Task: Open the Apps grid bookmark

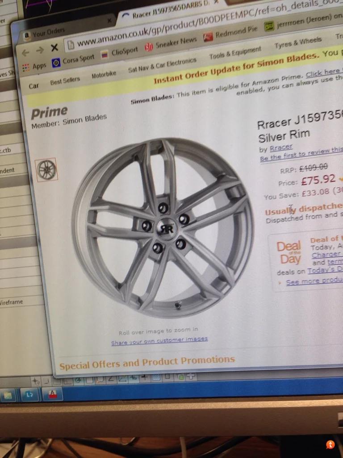Action: click(34, 67)
